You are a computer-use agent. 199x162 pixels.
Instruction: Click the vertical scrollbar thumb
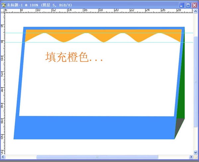click(x=196, y=81)
